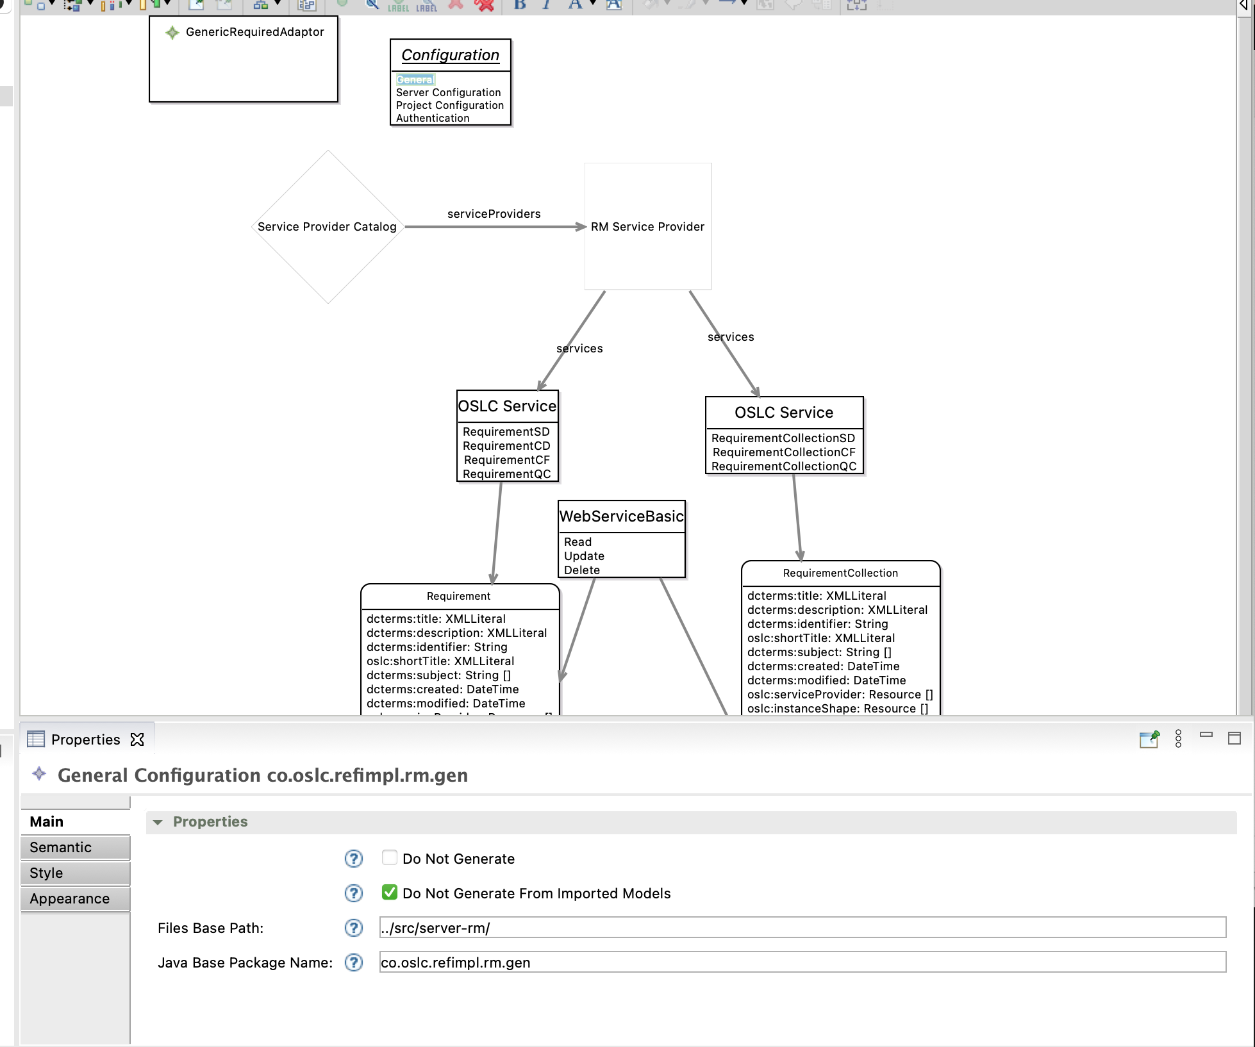
Task: Open help for Files Base Path
Action: tap(353, 928)
